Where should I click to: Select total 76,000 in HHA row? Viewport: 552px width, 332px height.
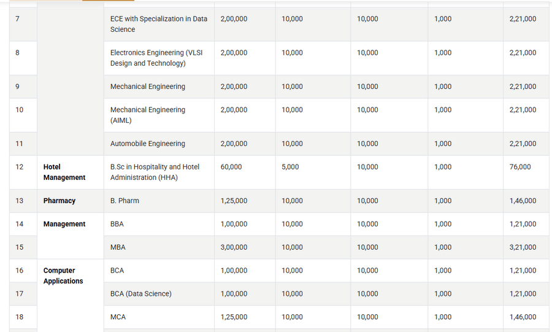click(520, 167)
